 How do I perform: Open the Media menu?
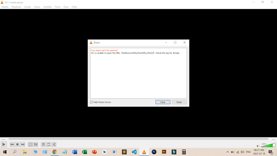pos(5,7)
